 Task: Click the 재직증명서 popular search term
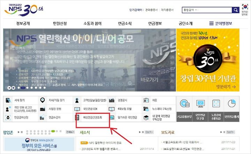(x=167, y=10)
